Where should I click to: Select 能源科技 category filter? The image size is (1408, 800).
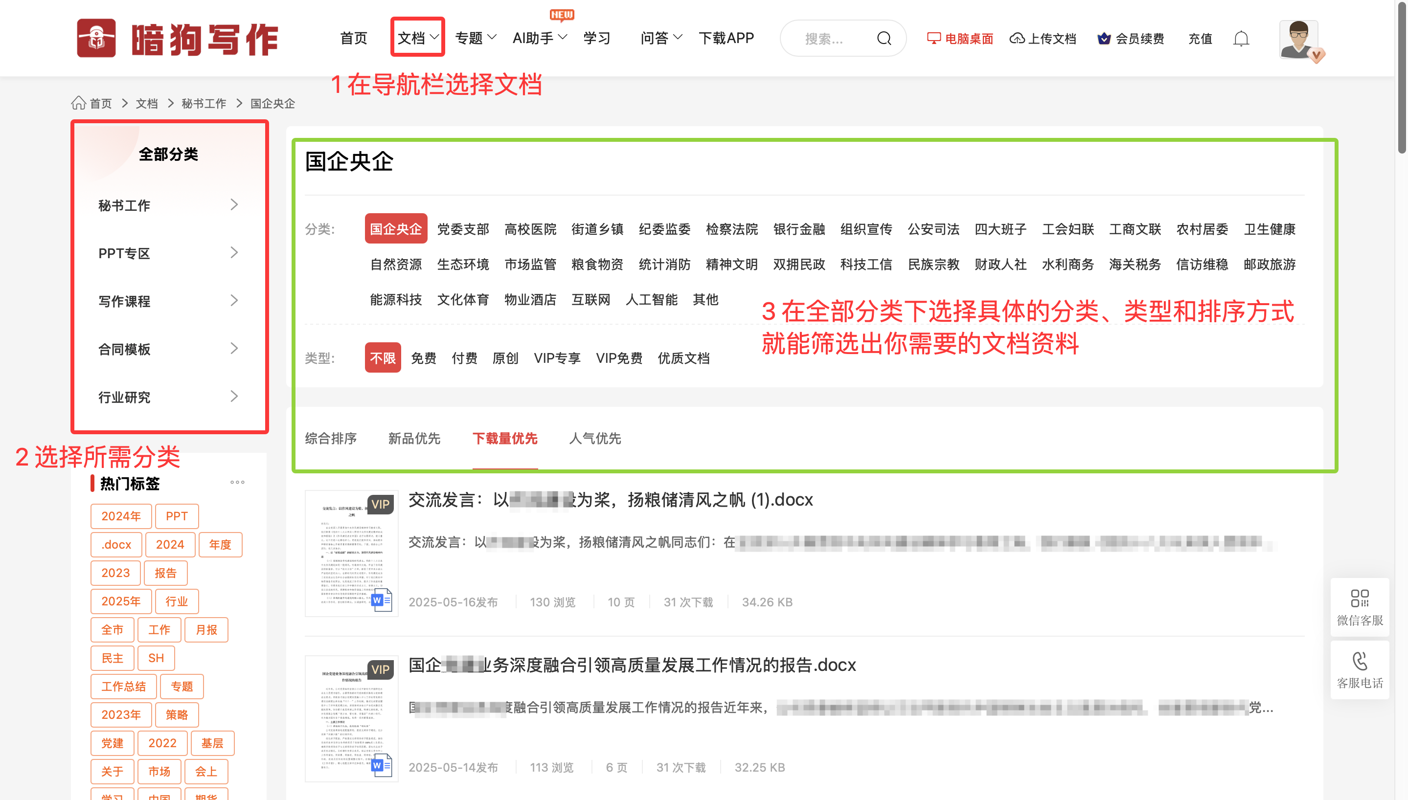(396, 299)
